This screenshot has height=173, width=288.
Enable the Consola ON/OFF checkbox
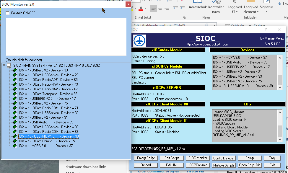(x=8, y=13)
